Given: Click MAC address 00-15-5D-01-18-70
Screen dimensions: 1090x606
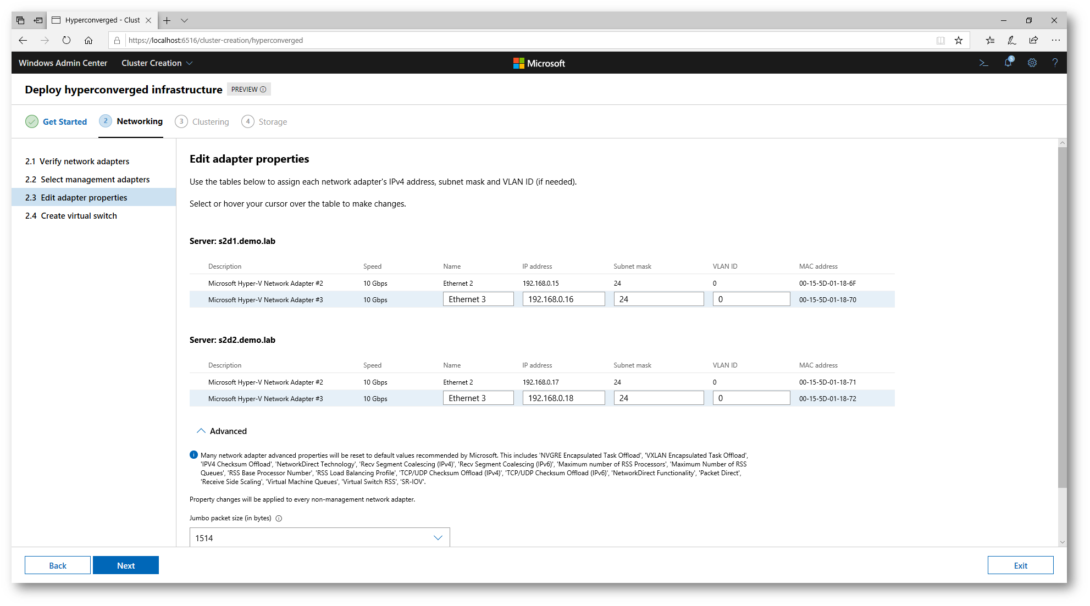Looking at the screenshot, I should click(827, 300).
